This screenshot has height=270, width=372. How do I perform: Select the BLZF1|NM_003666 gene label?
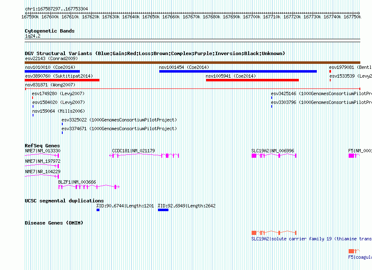click(x=77, y=182)
